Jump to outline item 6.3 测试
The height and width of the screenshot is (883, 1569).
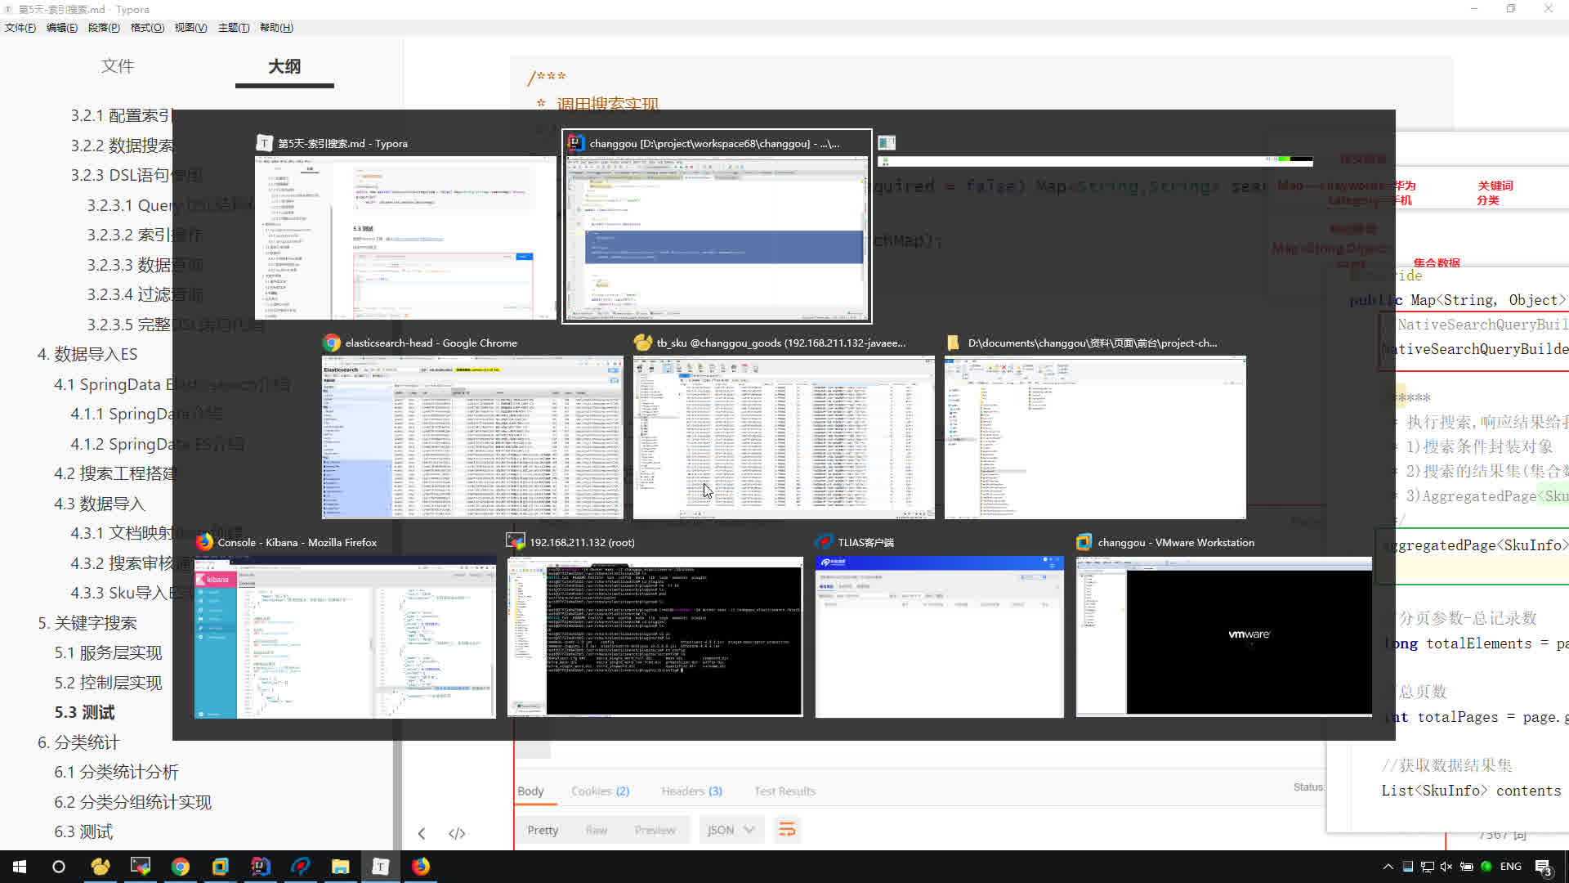[84, 831]
